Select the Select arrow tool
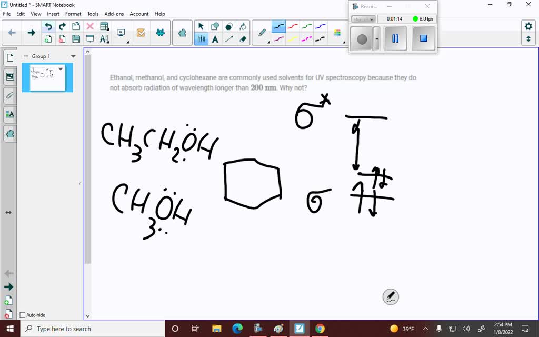This screenshot has height=337, width=539. [x=201, y=25]
